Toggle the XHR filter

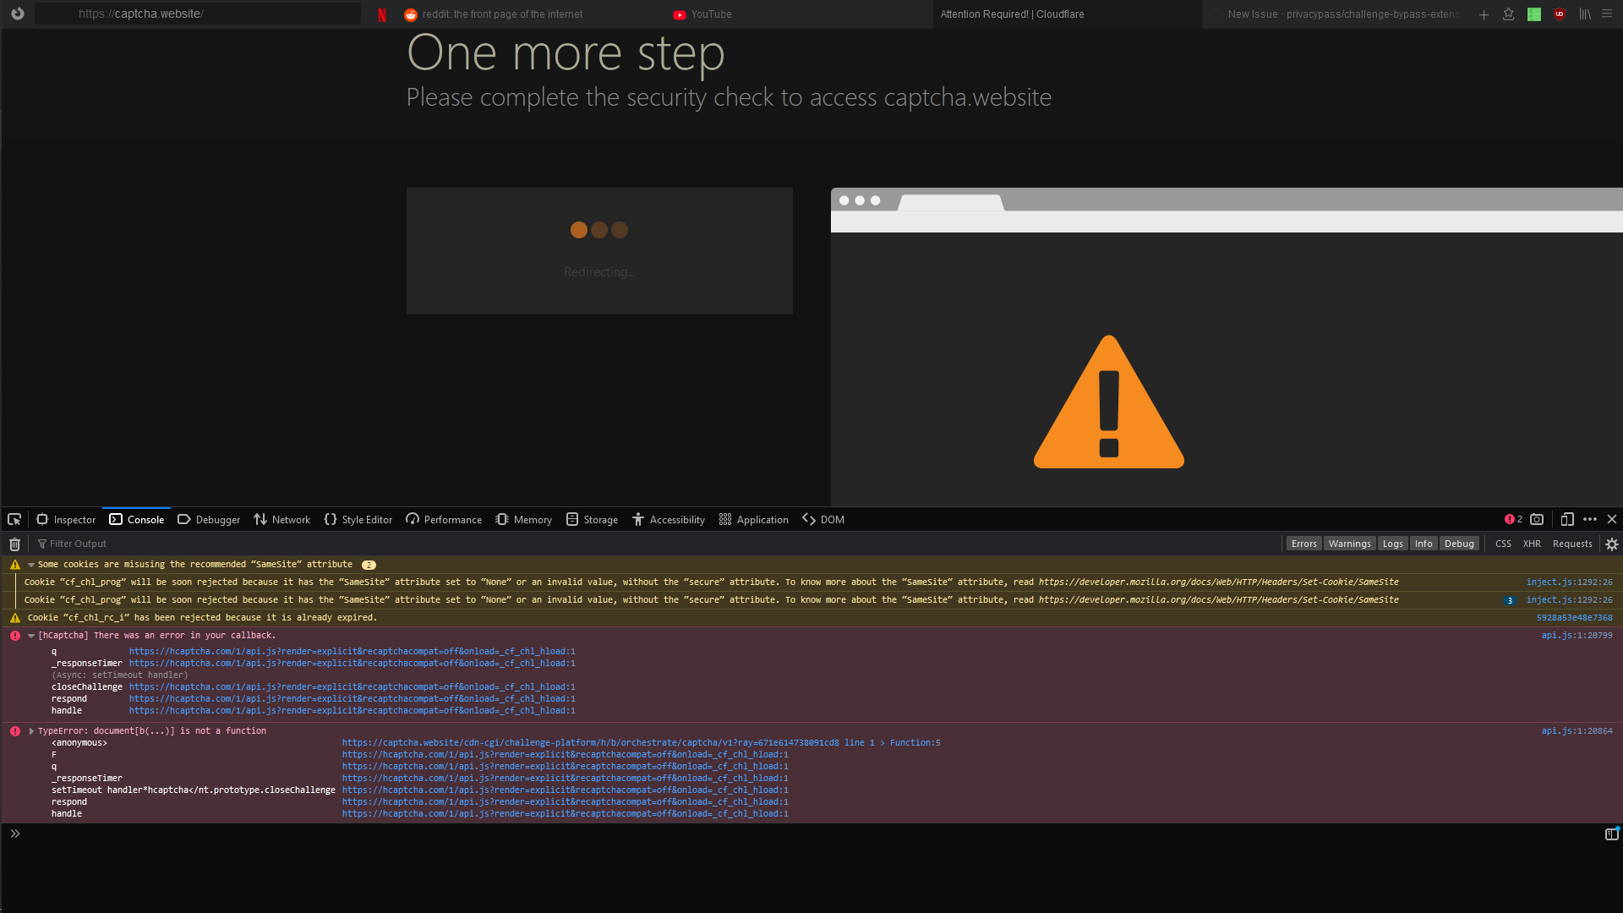pyautogui.click(x=1532, y=544)
